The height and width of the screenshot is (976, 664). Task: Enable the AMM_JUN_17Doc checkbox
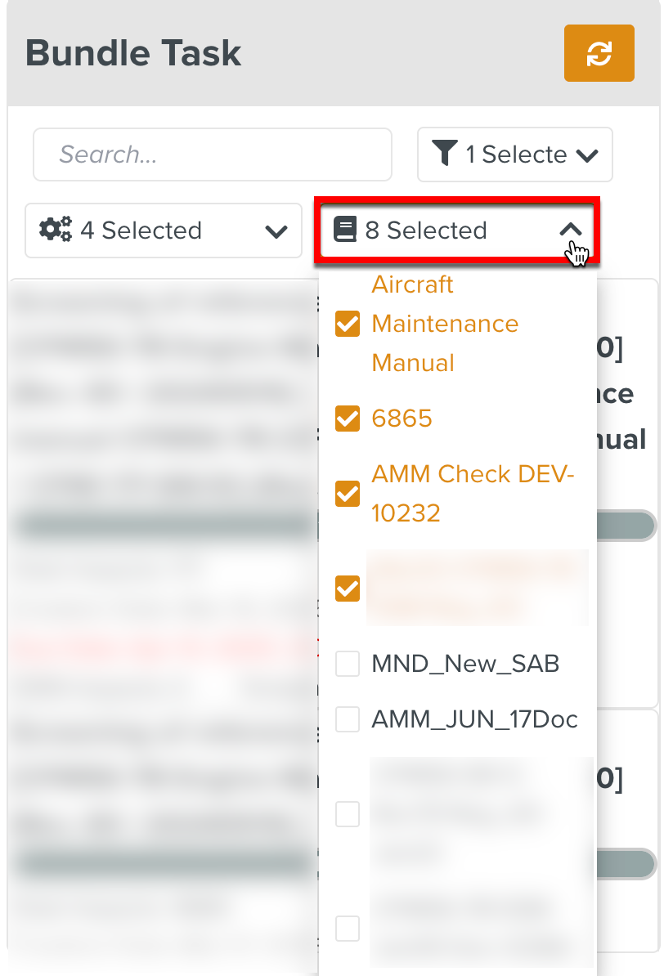coord(348,719)
